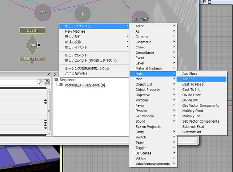Screen dimensions: 233x172
Task: Choose 新しいコメント (折り返しテキスト) entry
Action: point(94,60)
